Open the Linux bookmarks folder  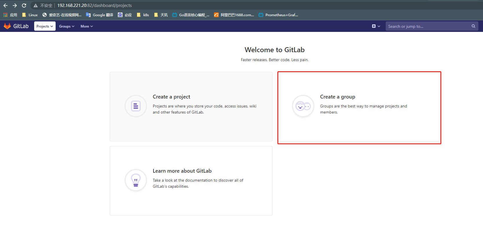(30, 15)
